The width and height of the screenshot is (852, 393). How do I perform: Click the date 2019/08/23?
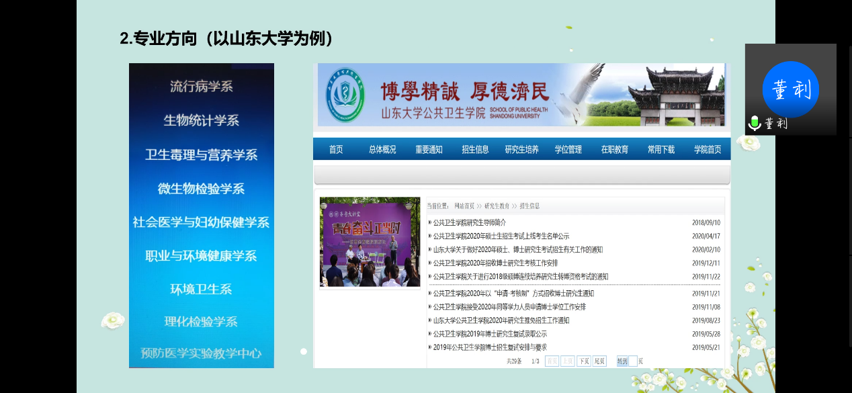(x=706, y=320)
